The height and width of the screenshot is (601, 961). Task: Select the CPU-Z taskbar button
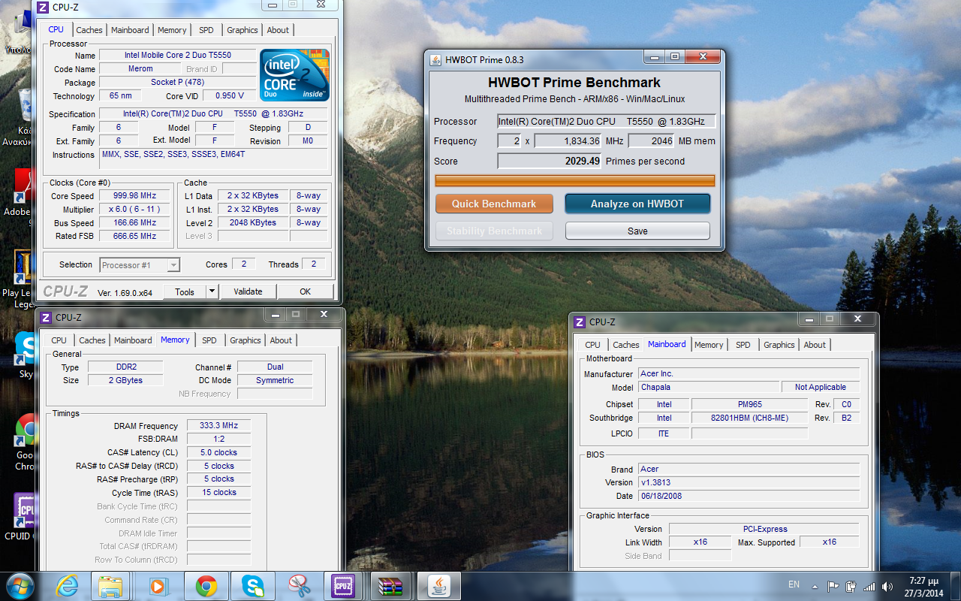click(344, 585)
